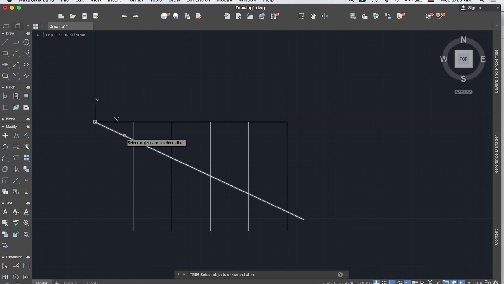Click the 2D Wireframe visual style label
Screen dimensions: 504x284
pos(72,35)
